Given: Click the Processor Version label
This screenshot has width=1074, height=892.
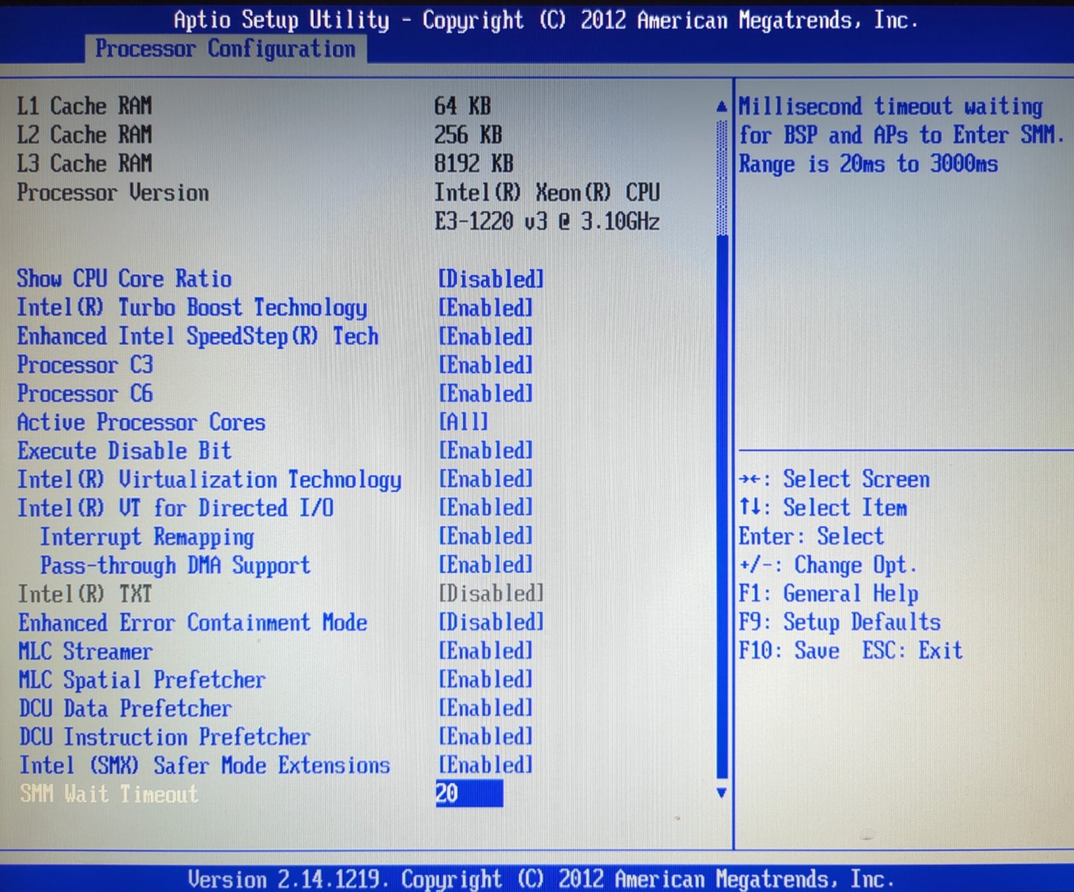Looking at the screenshot, I should click(x=113, y=193).
